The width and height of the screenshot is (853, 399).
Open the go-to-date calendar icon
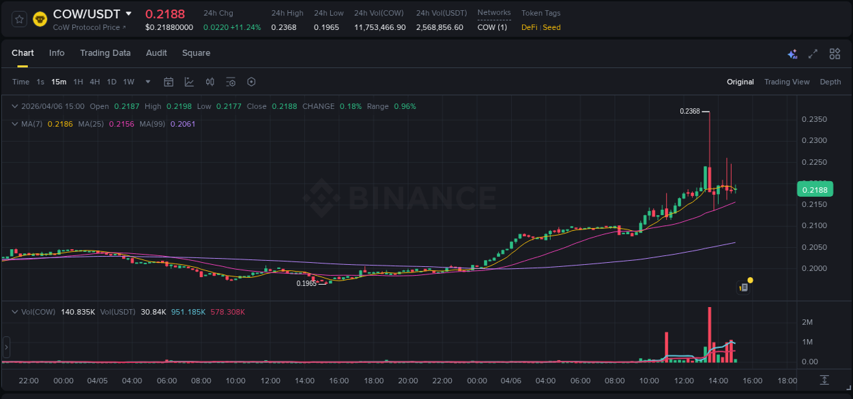point(169,82)
